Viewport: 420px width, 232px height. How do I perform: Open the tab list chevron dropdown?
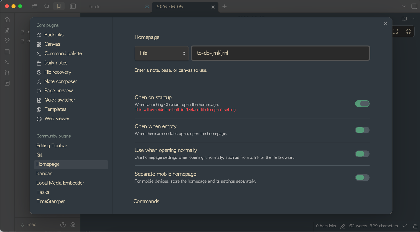tap(404, 6)
